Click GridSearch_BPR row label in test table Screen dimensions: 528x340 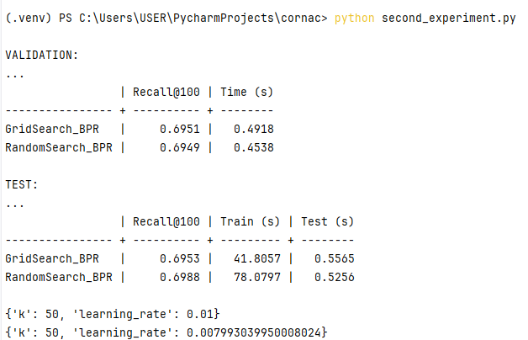pyautogui.click(x=52, y=259)
